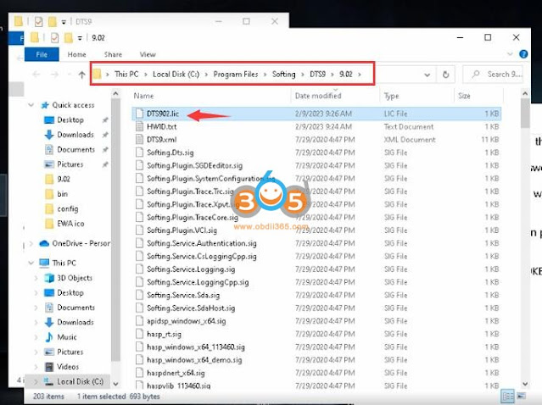Viewport: 542px width, 405px height.
Task: Open the config folder in sidebar
Action: [x=67, y=209]
